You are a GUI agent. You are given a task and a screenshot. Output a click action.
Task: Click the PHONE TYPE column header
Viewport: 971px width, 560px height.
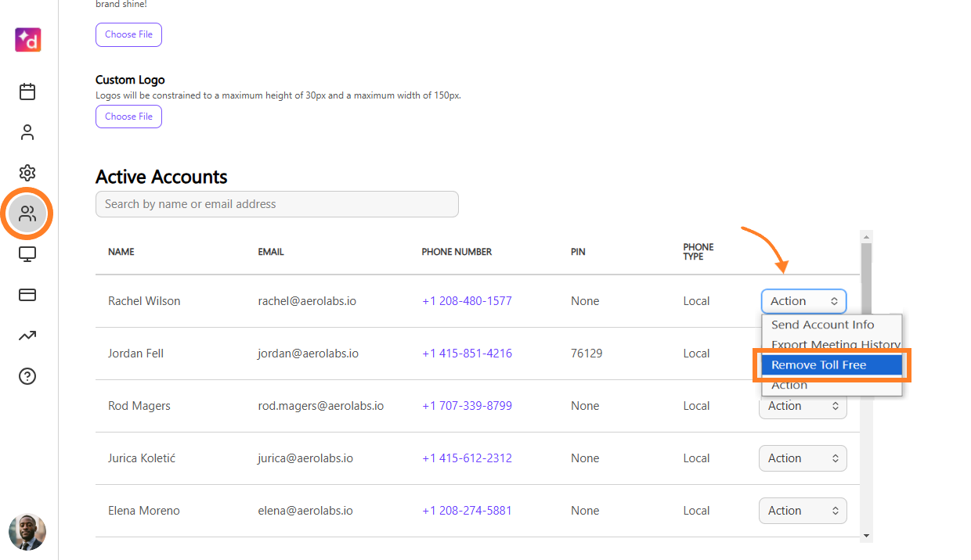pyautogui.click(x=698, y=252)
